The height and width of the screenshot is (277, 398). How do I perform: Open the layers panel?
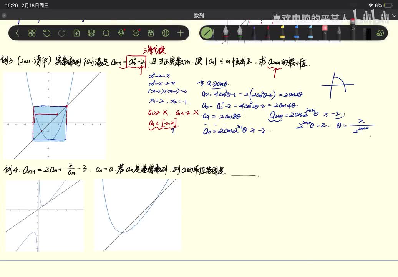click(x=91, y=33)
